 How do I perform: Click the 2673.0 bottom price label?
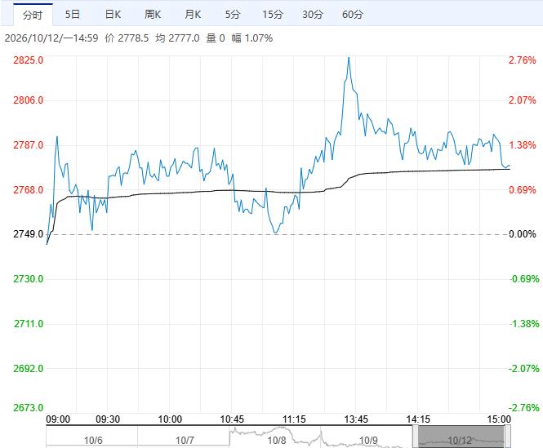pyautogui.click(x=29, y=408)
